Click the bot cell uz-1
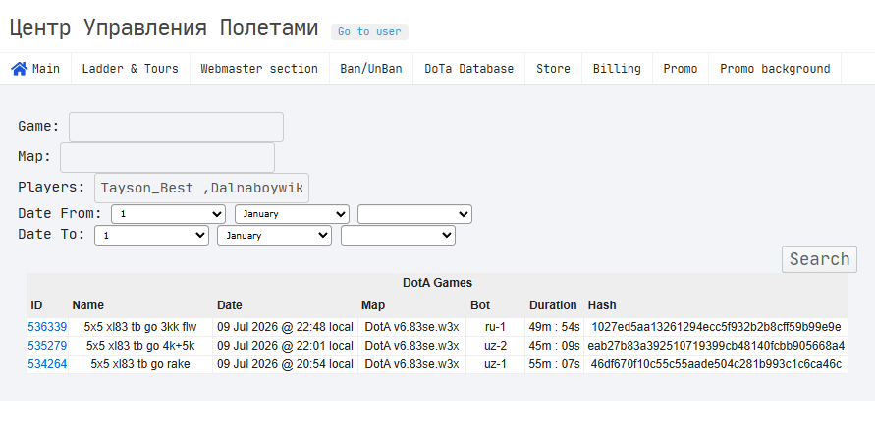Viewport: 875px width, 440px height. 495,364
